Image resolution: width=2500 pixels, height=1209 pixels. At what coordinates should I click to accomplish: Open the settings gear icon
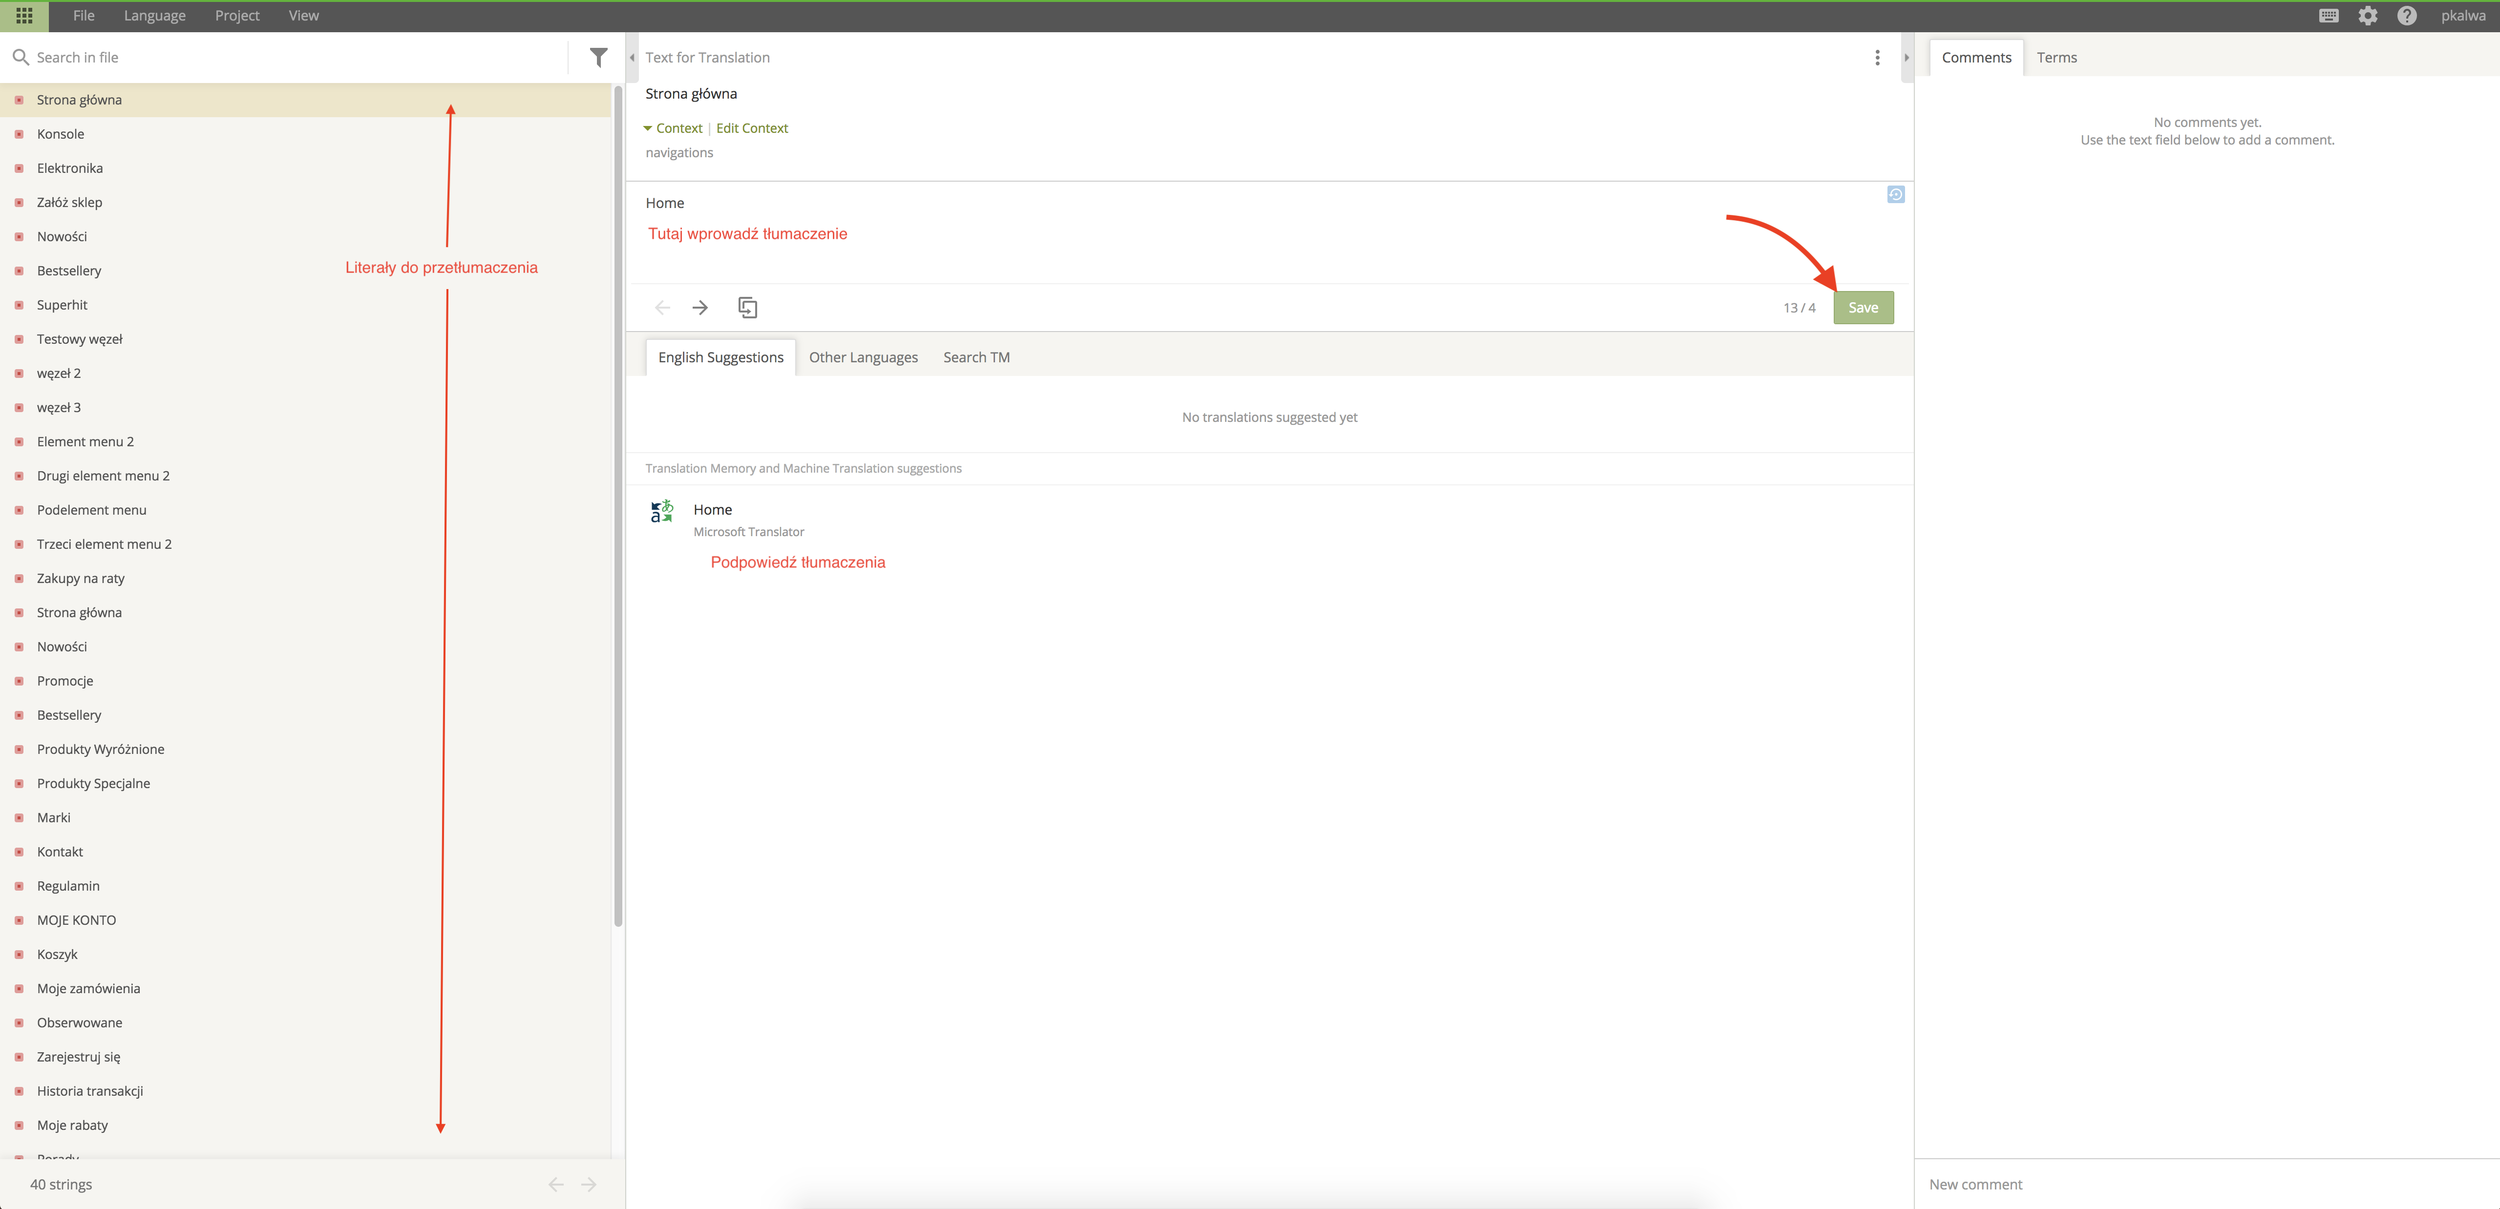click(2368, 16)
